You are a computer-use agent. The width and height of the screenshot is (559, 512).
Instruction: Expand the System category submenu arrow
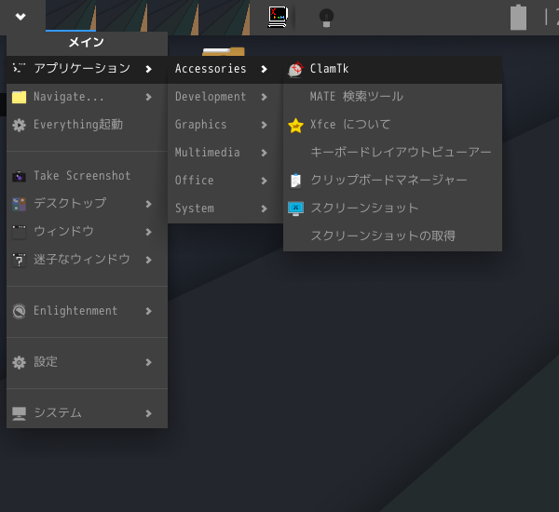264,209
